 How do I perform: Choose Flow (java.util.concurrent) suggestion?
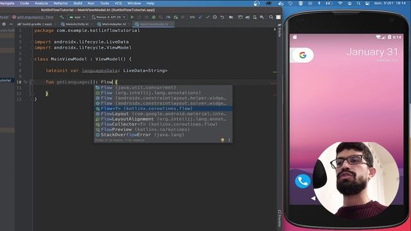(163, 87)
